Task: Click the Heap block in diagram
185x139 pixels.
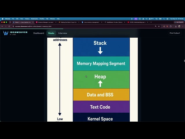Action: (101, 80)
